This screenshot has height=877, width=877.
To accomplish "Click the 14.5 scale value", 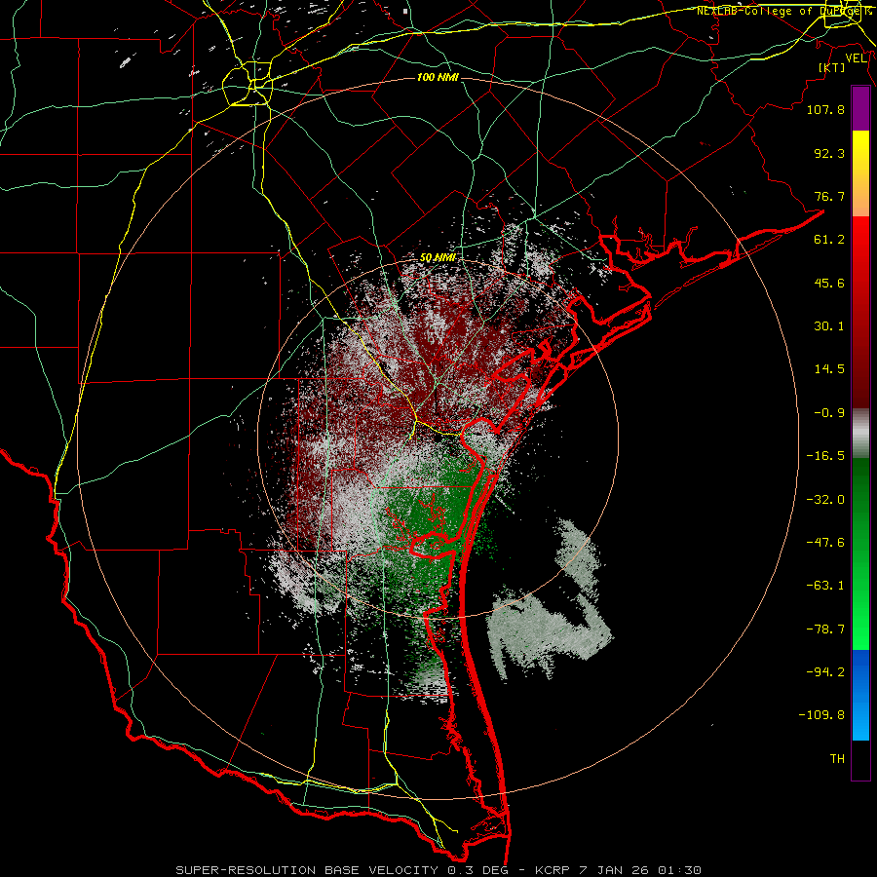I will pyautogui.click(x=829, y=369).
